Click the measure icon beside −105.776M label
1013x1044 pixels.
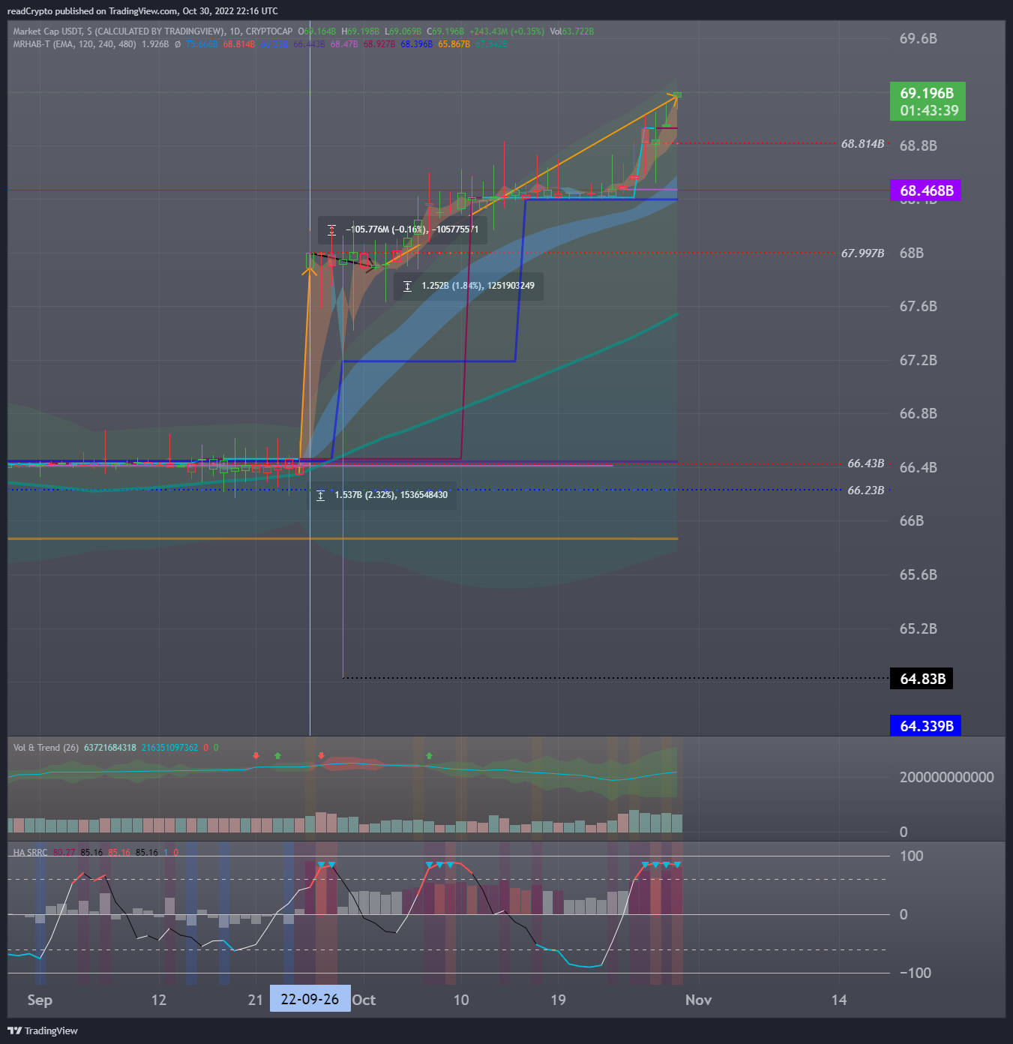331,229
